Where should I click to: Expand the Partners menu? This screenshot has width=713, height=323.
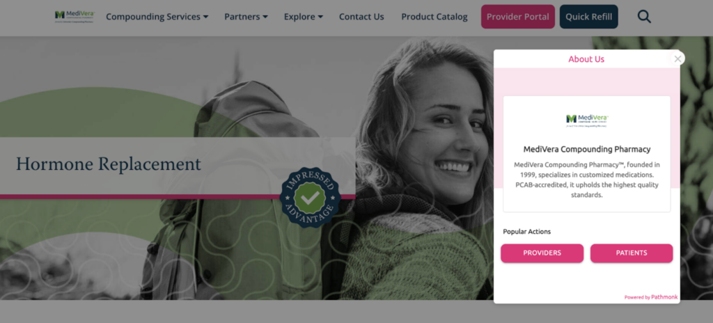246,17
